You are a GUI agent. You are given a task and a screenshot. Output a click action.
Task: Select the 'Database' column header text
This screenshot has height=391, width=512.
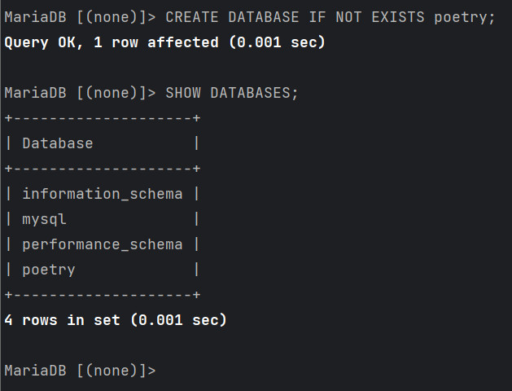[x=58, y=143]
